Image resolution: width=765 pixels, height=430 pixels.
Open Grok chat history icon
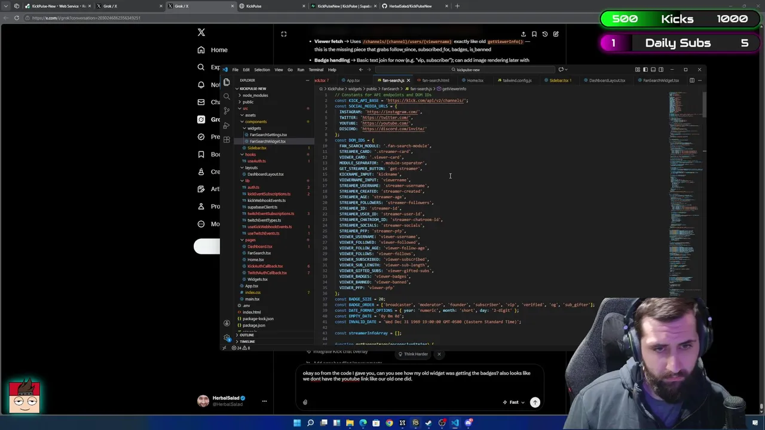tap(545, 34)
